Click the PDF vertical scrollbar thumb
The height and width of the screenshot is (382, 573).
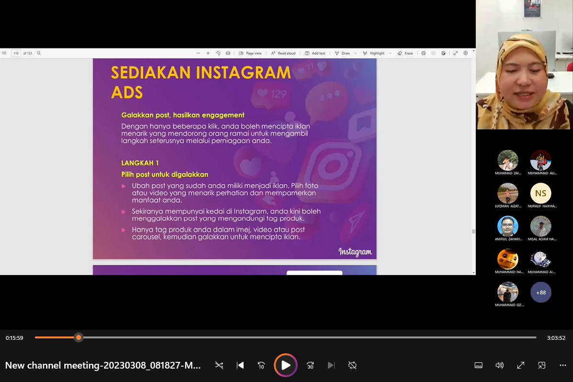(474, 231)
